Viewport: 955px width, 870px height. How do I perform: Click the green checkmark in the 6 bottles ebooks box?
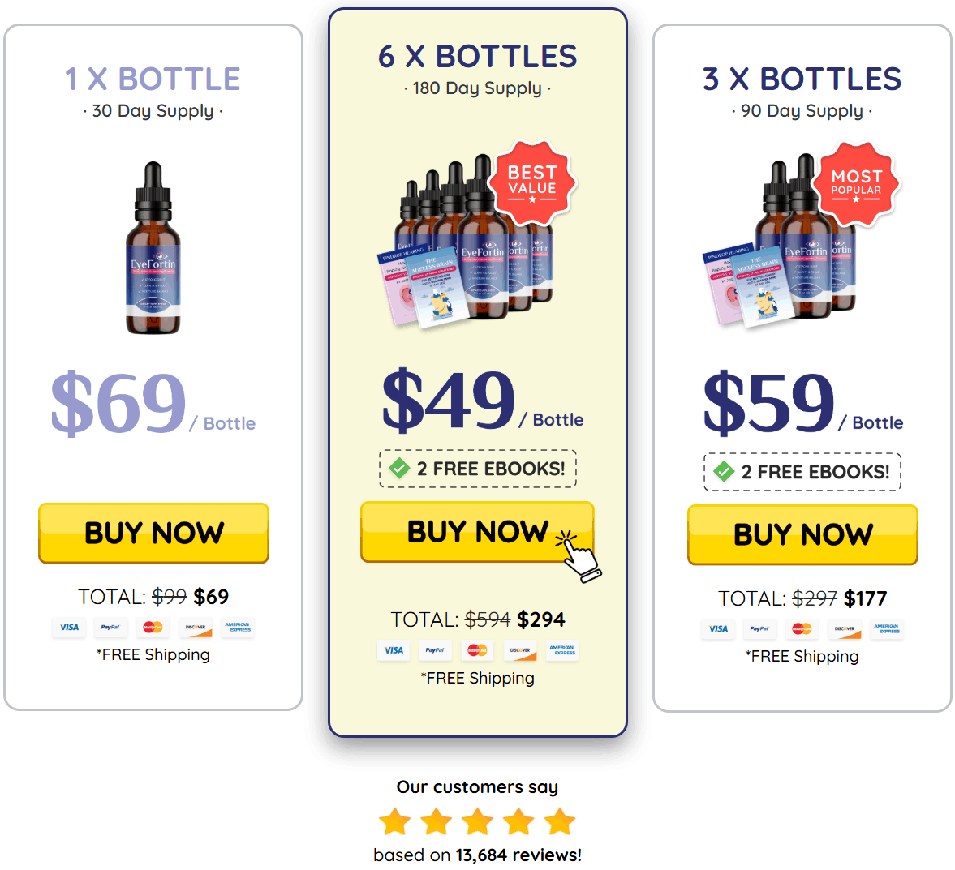(x=399, y=468)
